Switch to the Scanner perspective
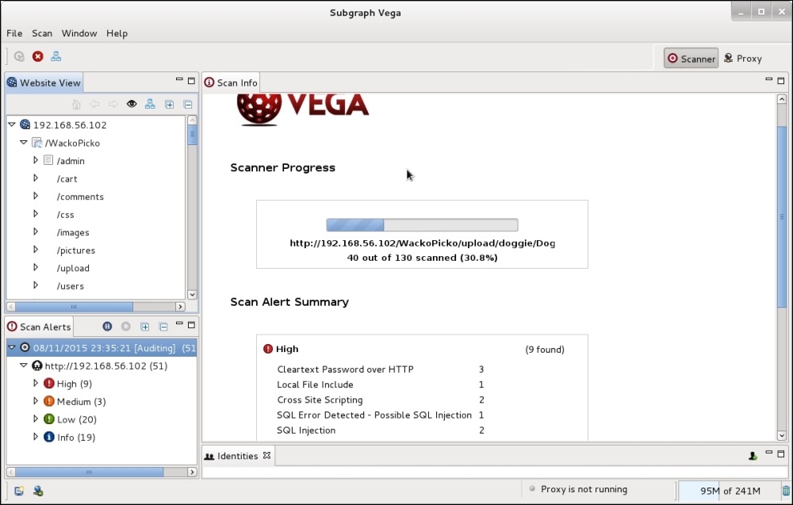Image resolution: width=793 pixels, height=505 pixels. [x=691, y=59]
